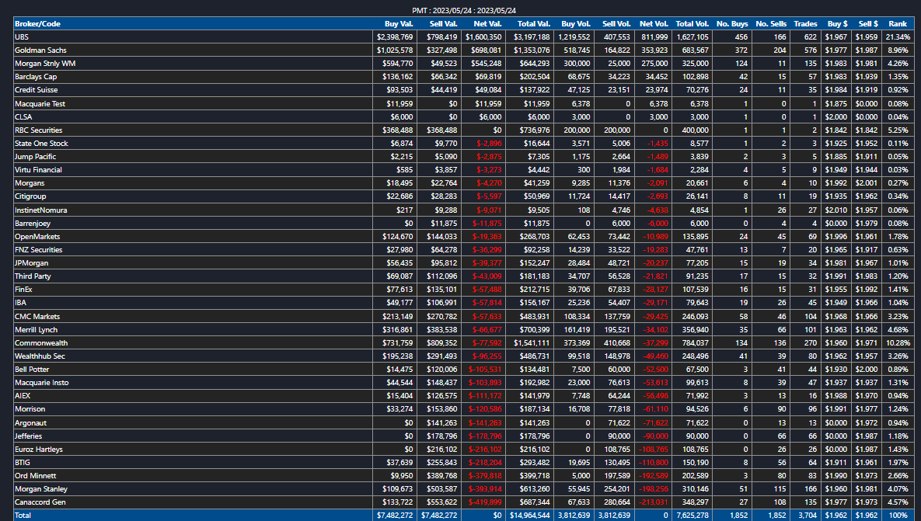Image resolution: width=921 pixels, height=521 pixels.
Task: Select the Argonaut broker name
Action: pos(30,422)
